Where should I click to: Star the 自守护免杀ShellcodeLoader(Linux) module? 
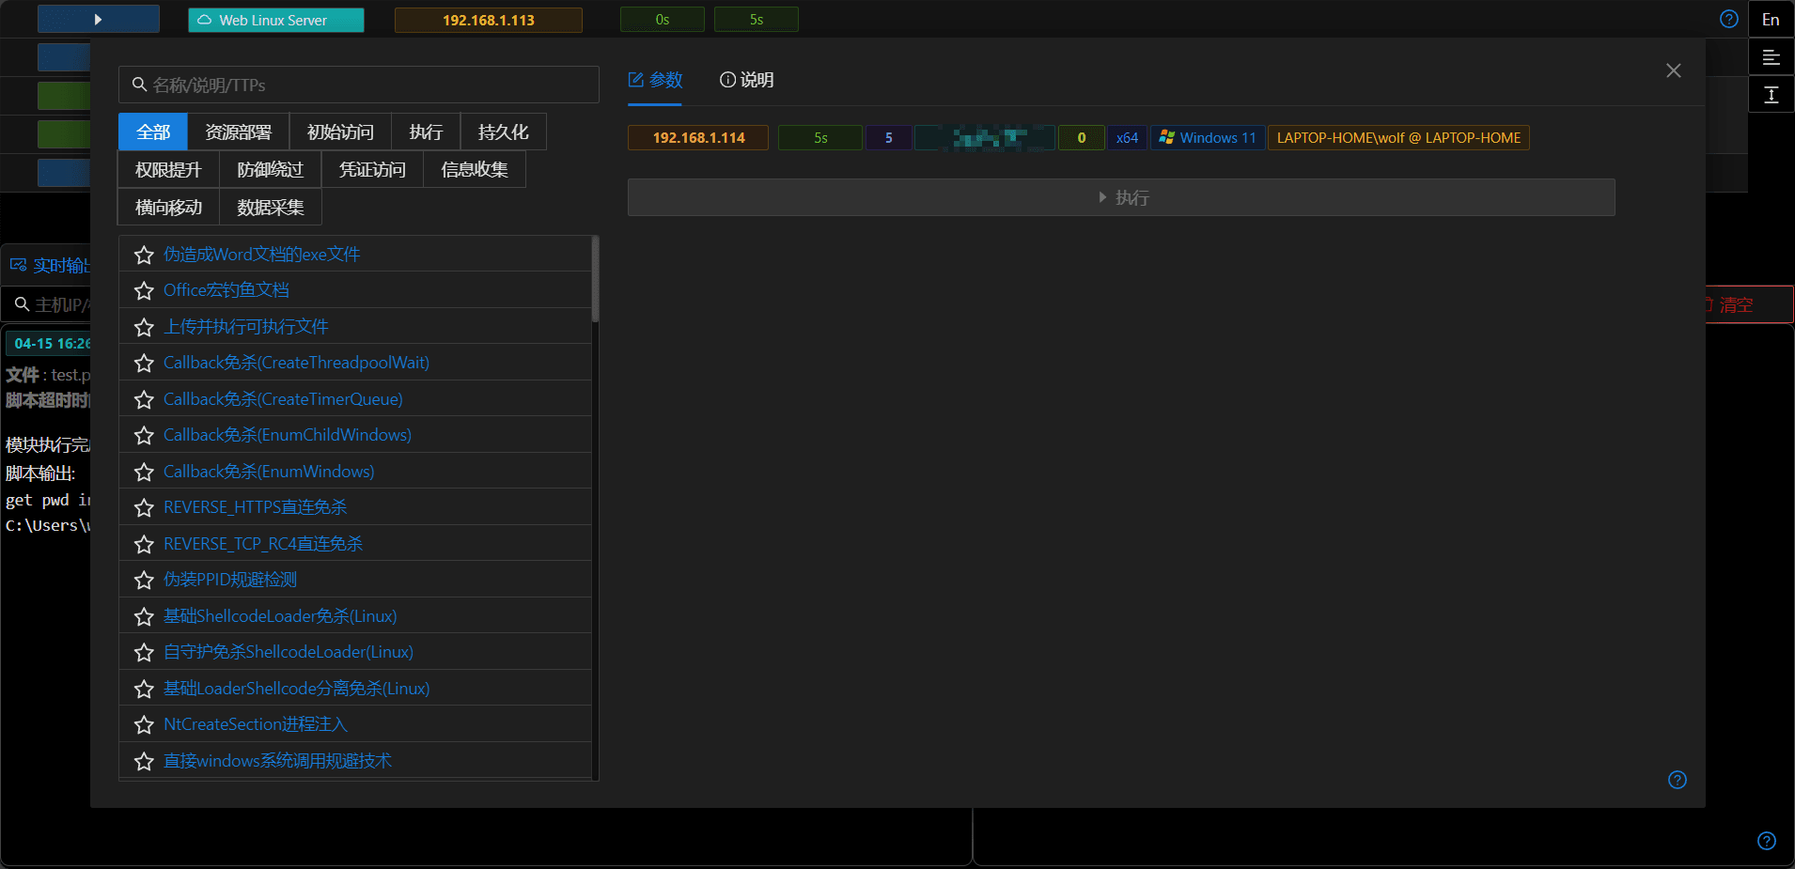point(144,652)
